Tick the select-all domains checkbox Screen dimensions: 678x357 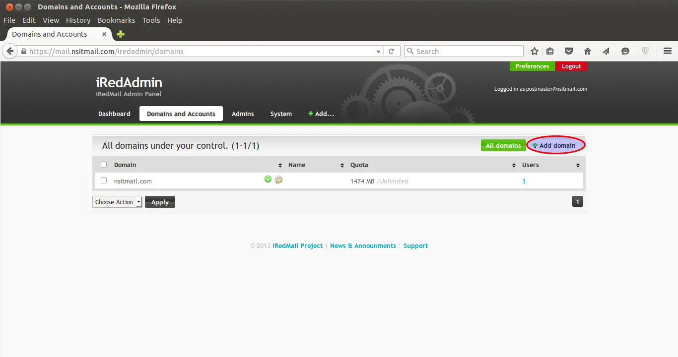(104, 165)
